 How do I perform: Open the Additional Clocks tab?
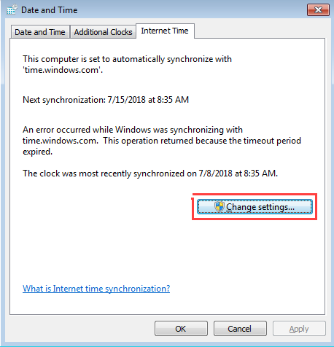tap(103, 32)
